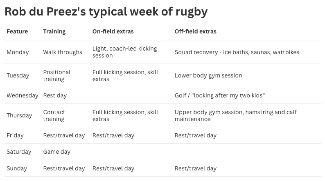
Task: Click the Training column header
Action: (54, 31)
